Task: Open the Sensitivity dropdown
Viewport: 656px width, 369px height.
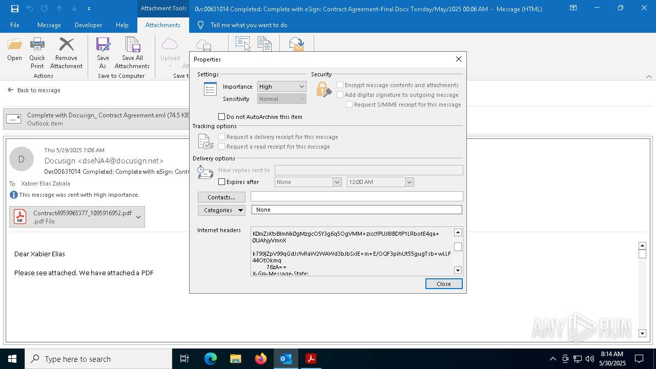Action: (282, 99)
